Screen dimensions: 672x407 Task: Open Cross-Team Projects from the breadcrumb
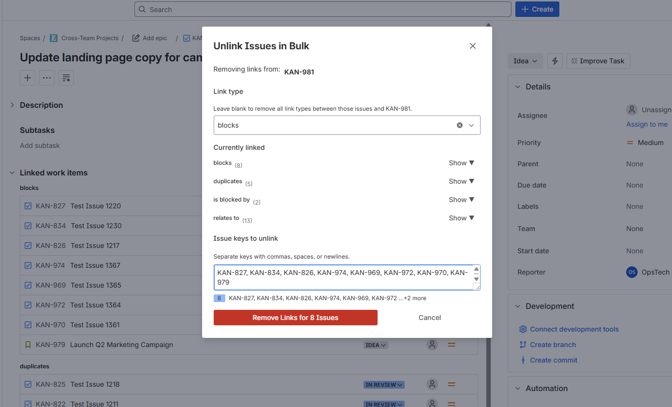pos(90,38)
